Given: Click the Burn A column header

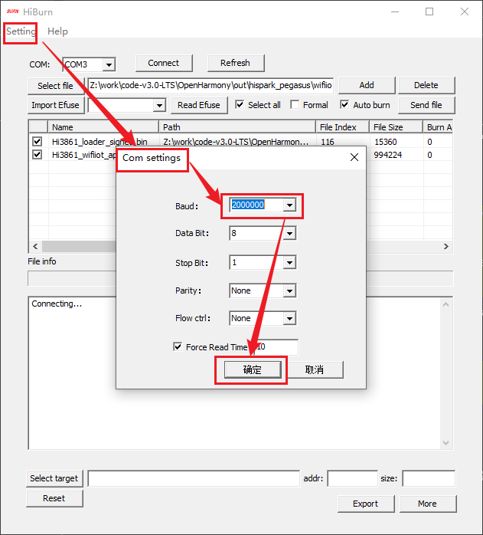Looking at the screenshot, I should (x=438, y=127).
